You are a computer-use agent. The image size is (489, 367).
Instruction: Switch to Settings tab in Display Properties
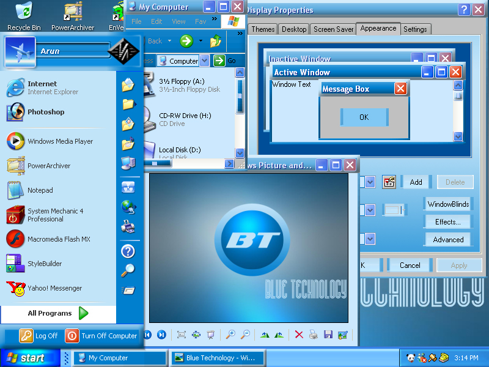(x=415, y=29)
